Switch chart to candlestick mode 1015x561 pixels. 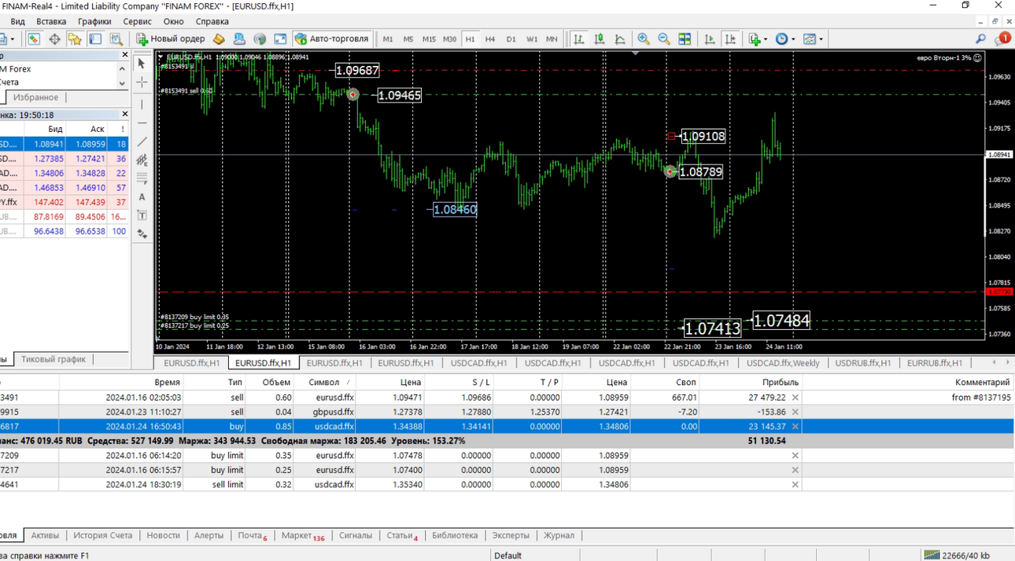pyautogui.click(x=600, y=38)
